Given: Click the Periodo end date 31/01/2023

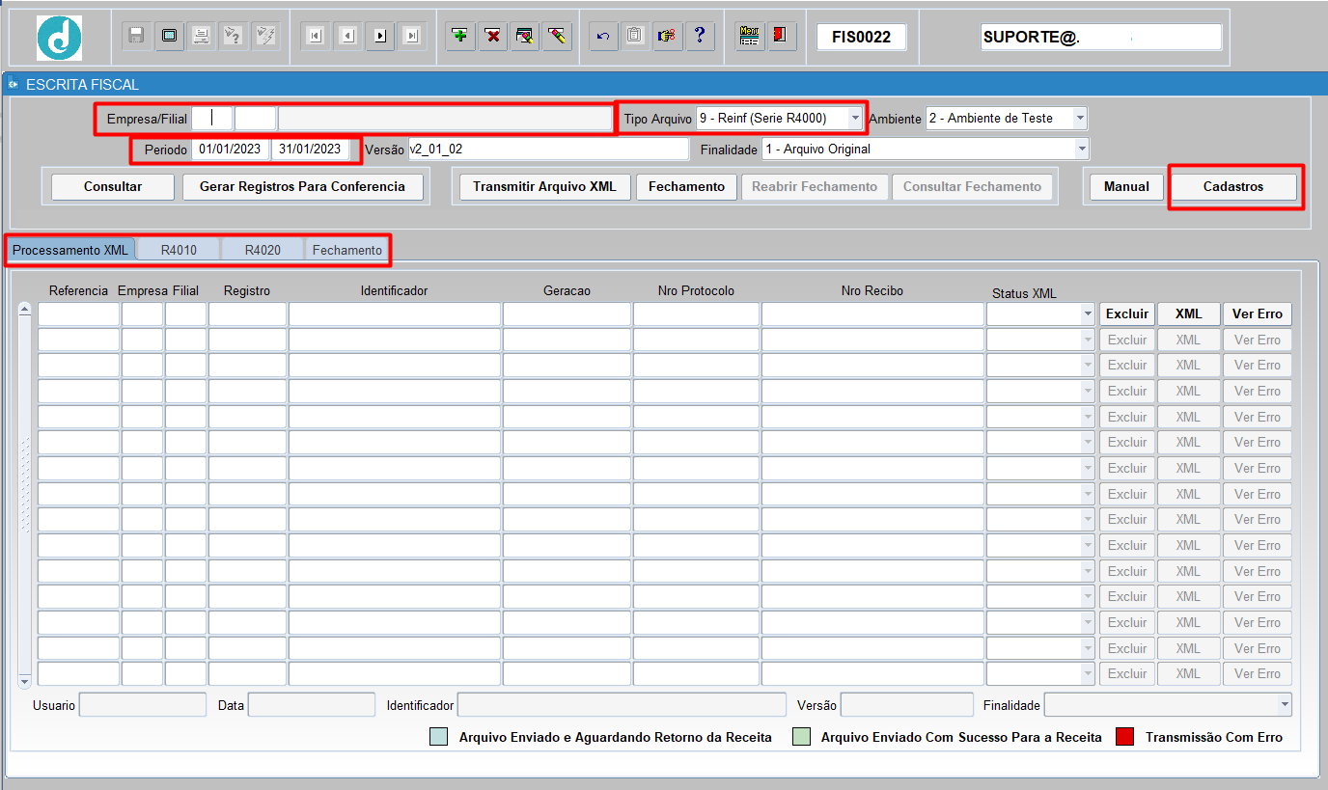Looking at the screenshot, I should point(310,150).
